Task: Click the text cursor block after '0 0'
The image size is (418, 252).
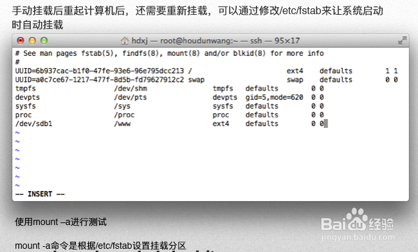Action: click(x=326, y=123)
